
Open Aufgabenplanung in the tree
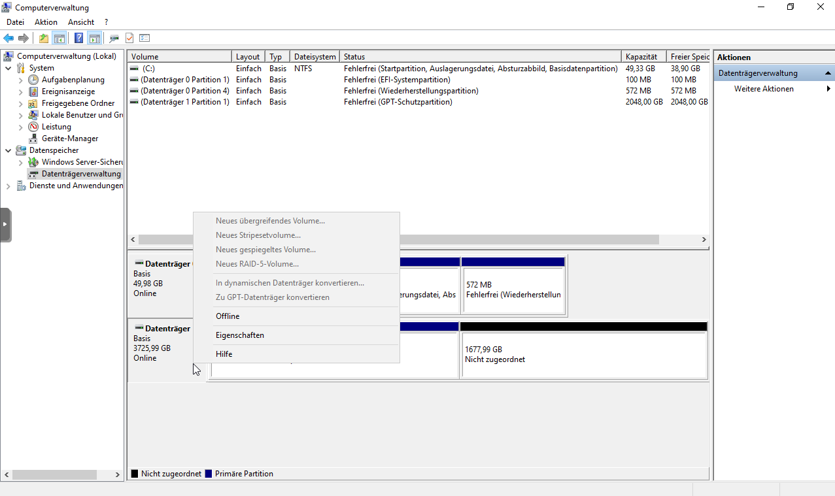click(x=73, y=80)
